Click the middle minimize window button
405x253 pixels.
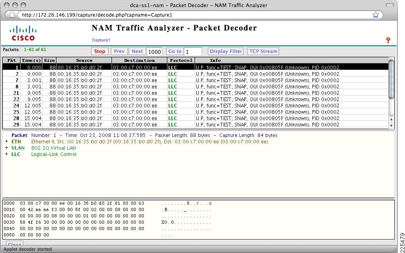click(x=15, y=5)
